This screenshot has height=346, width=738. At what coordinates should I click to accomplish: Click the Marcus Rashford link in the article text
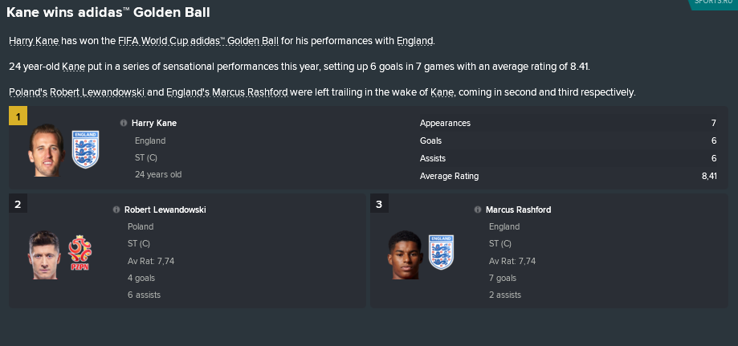coord(250,92)
